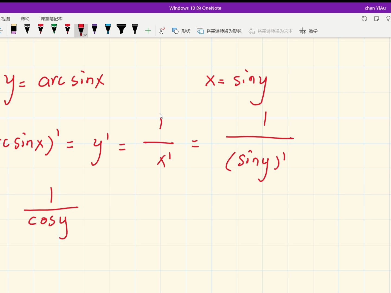The height and width of the screenshot is (293, 391).
Task: Select the blue pen tool
Action: pos(108,29)
